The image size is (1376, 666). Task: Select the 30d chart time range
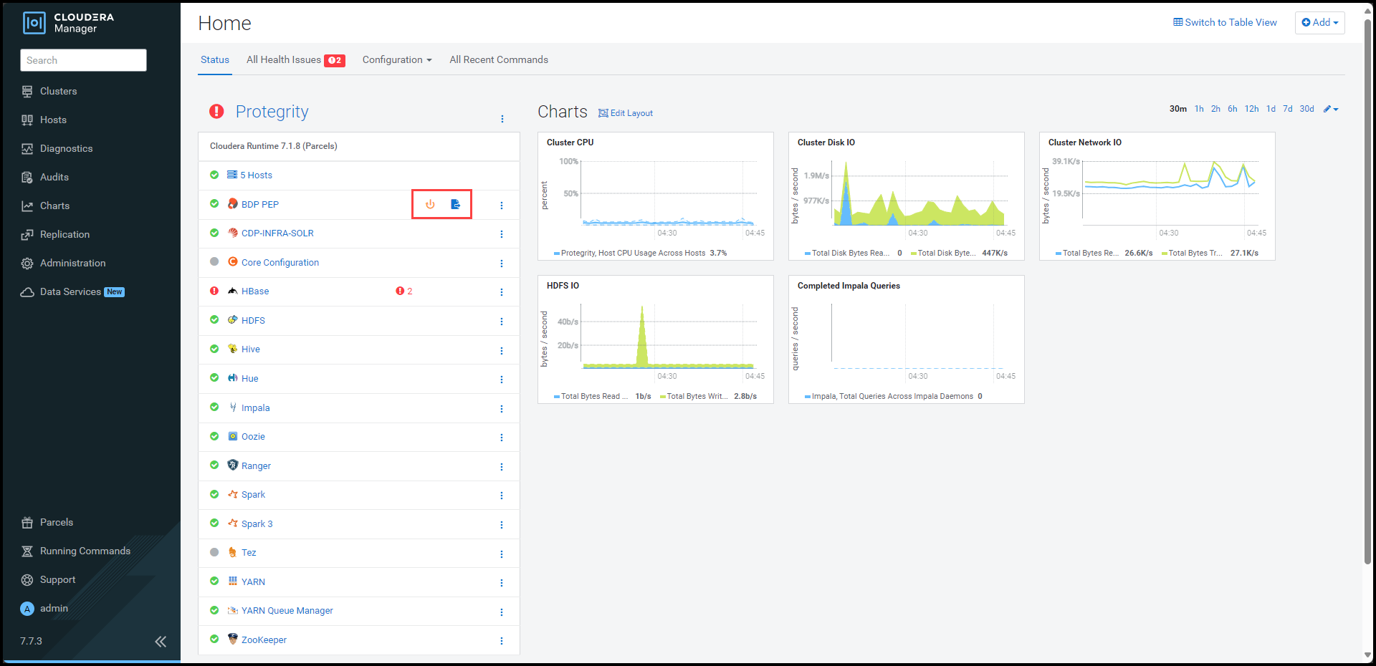tap(1306, 110)
